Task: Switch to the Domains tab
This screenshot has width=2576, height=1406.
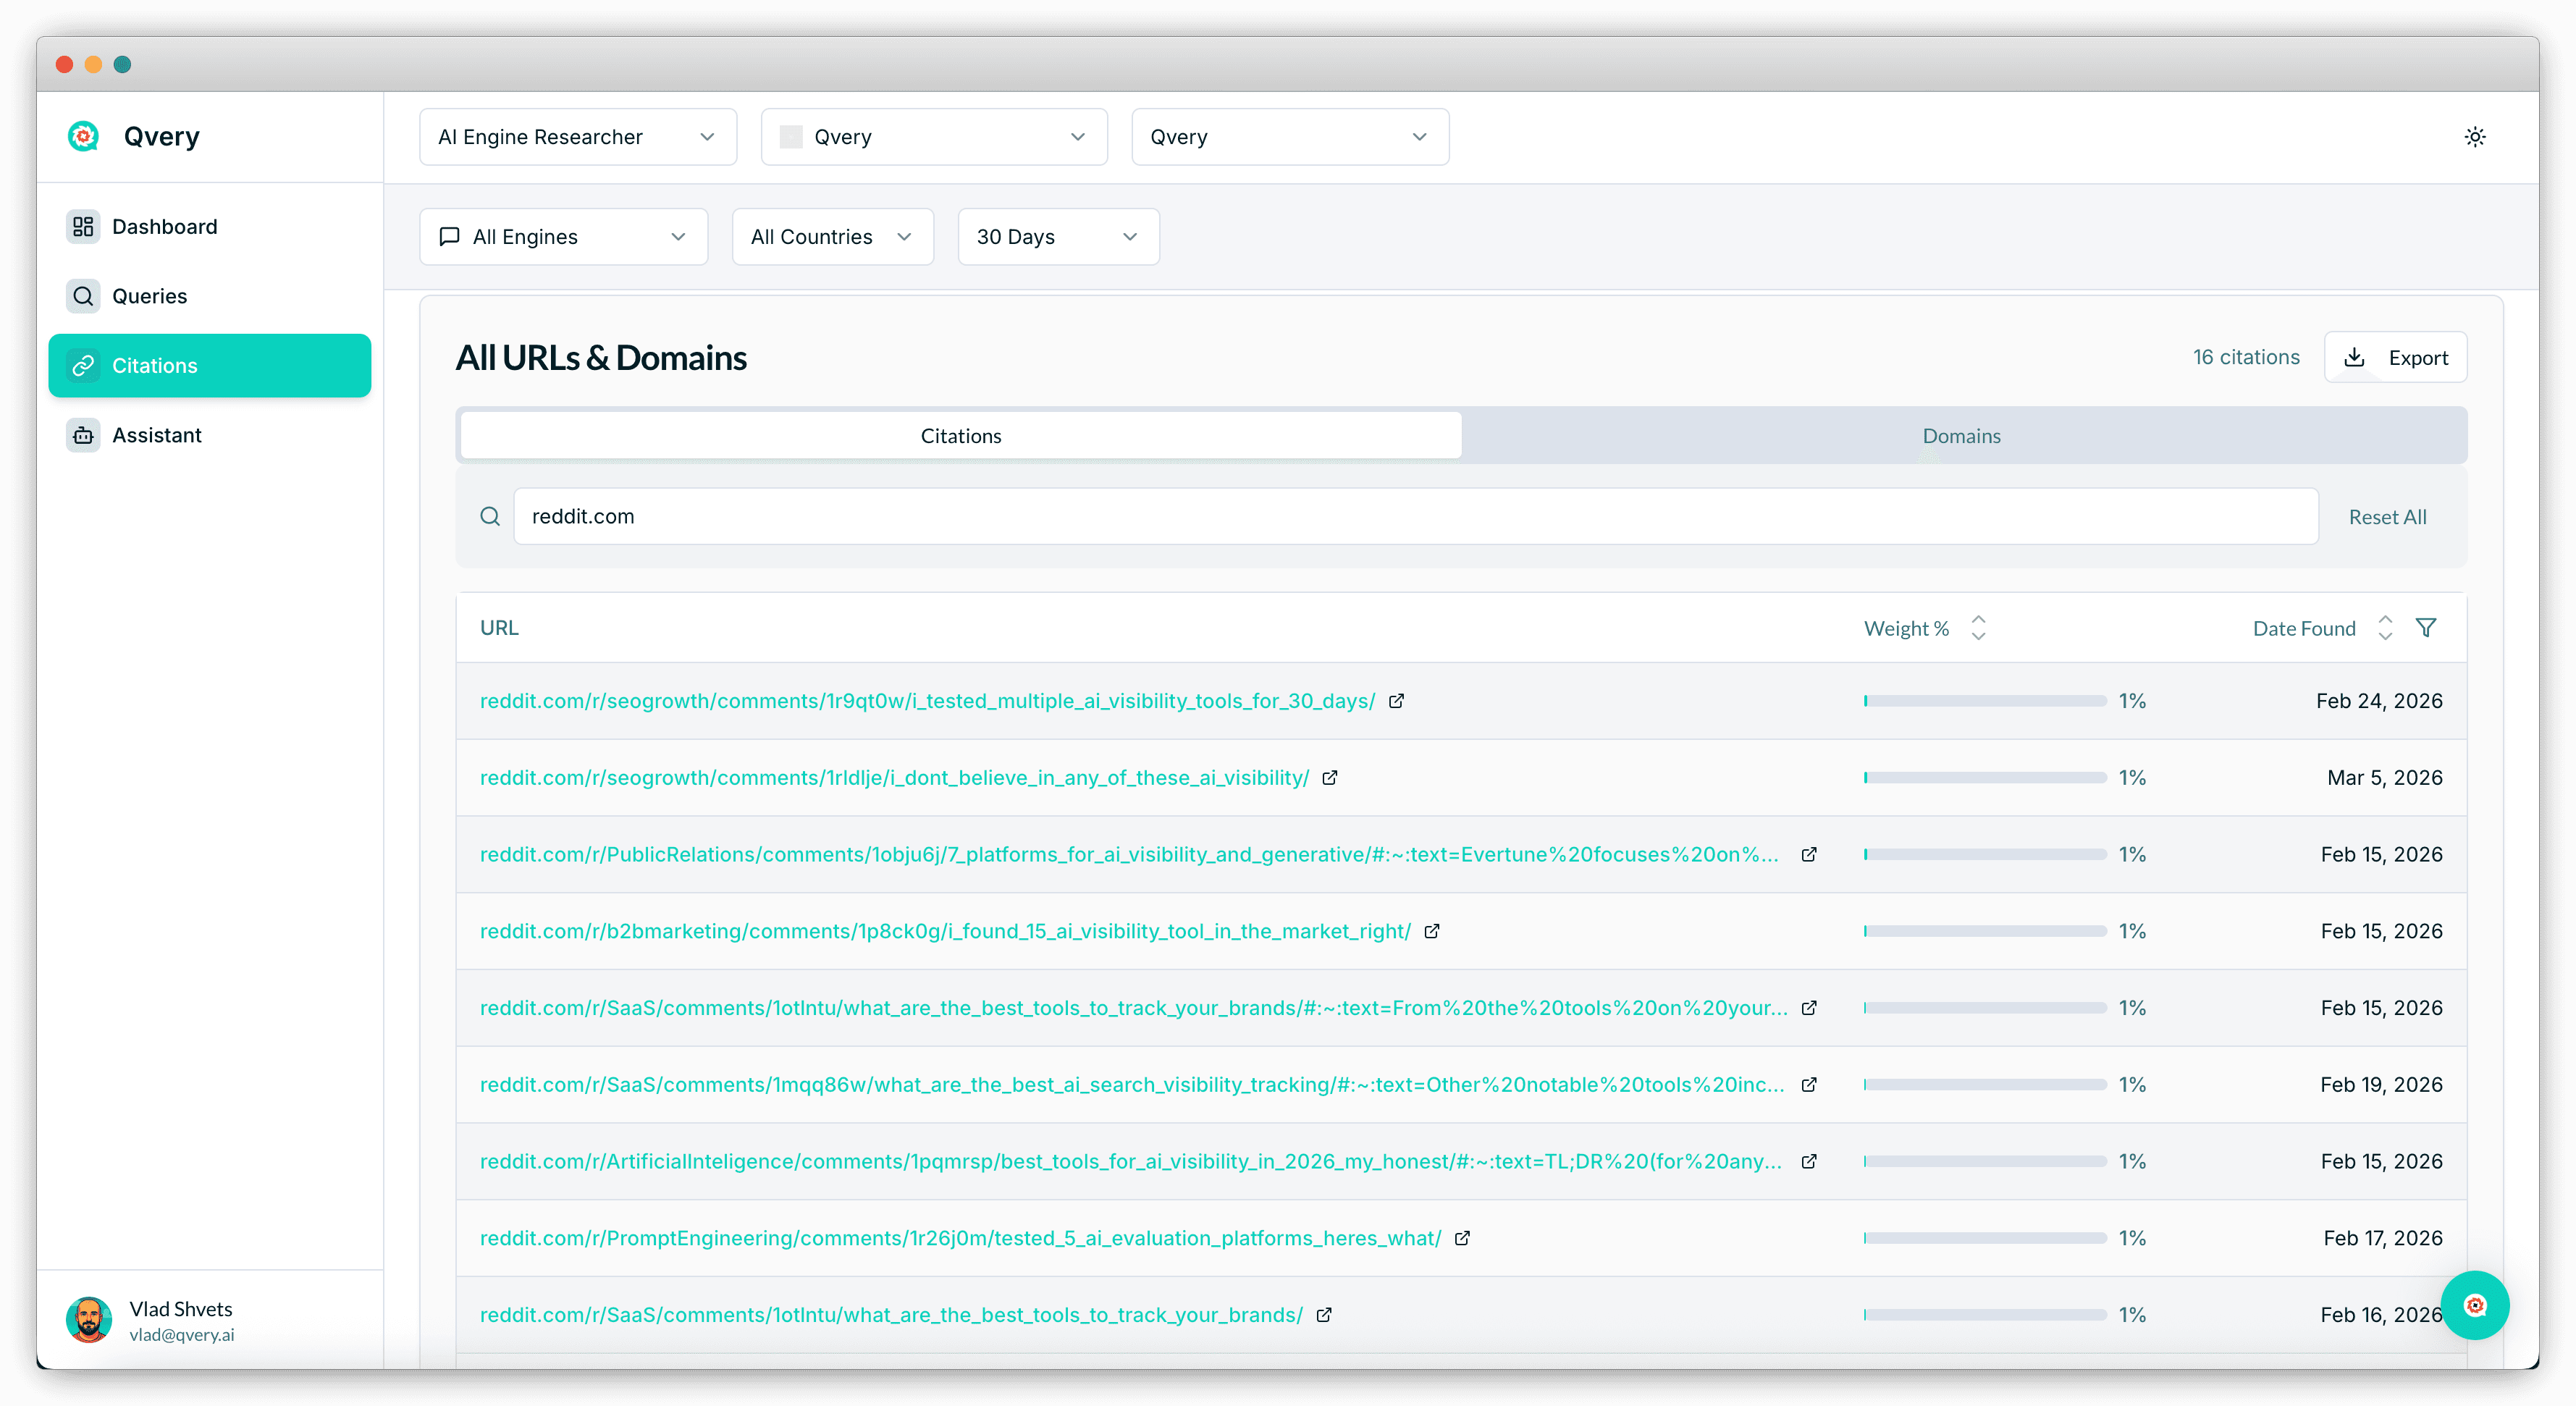Action: (1960, 436)
